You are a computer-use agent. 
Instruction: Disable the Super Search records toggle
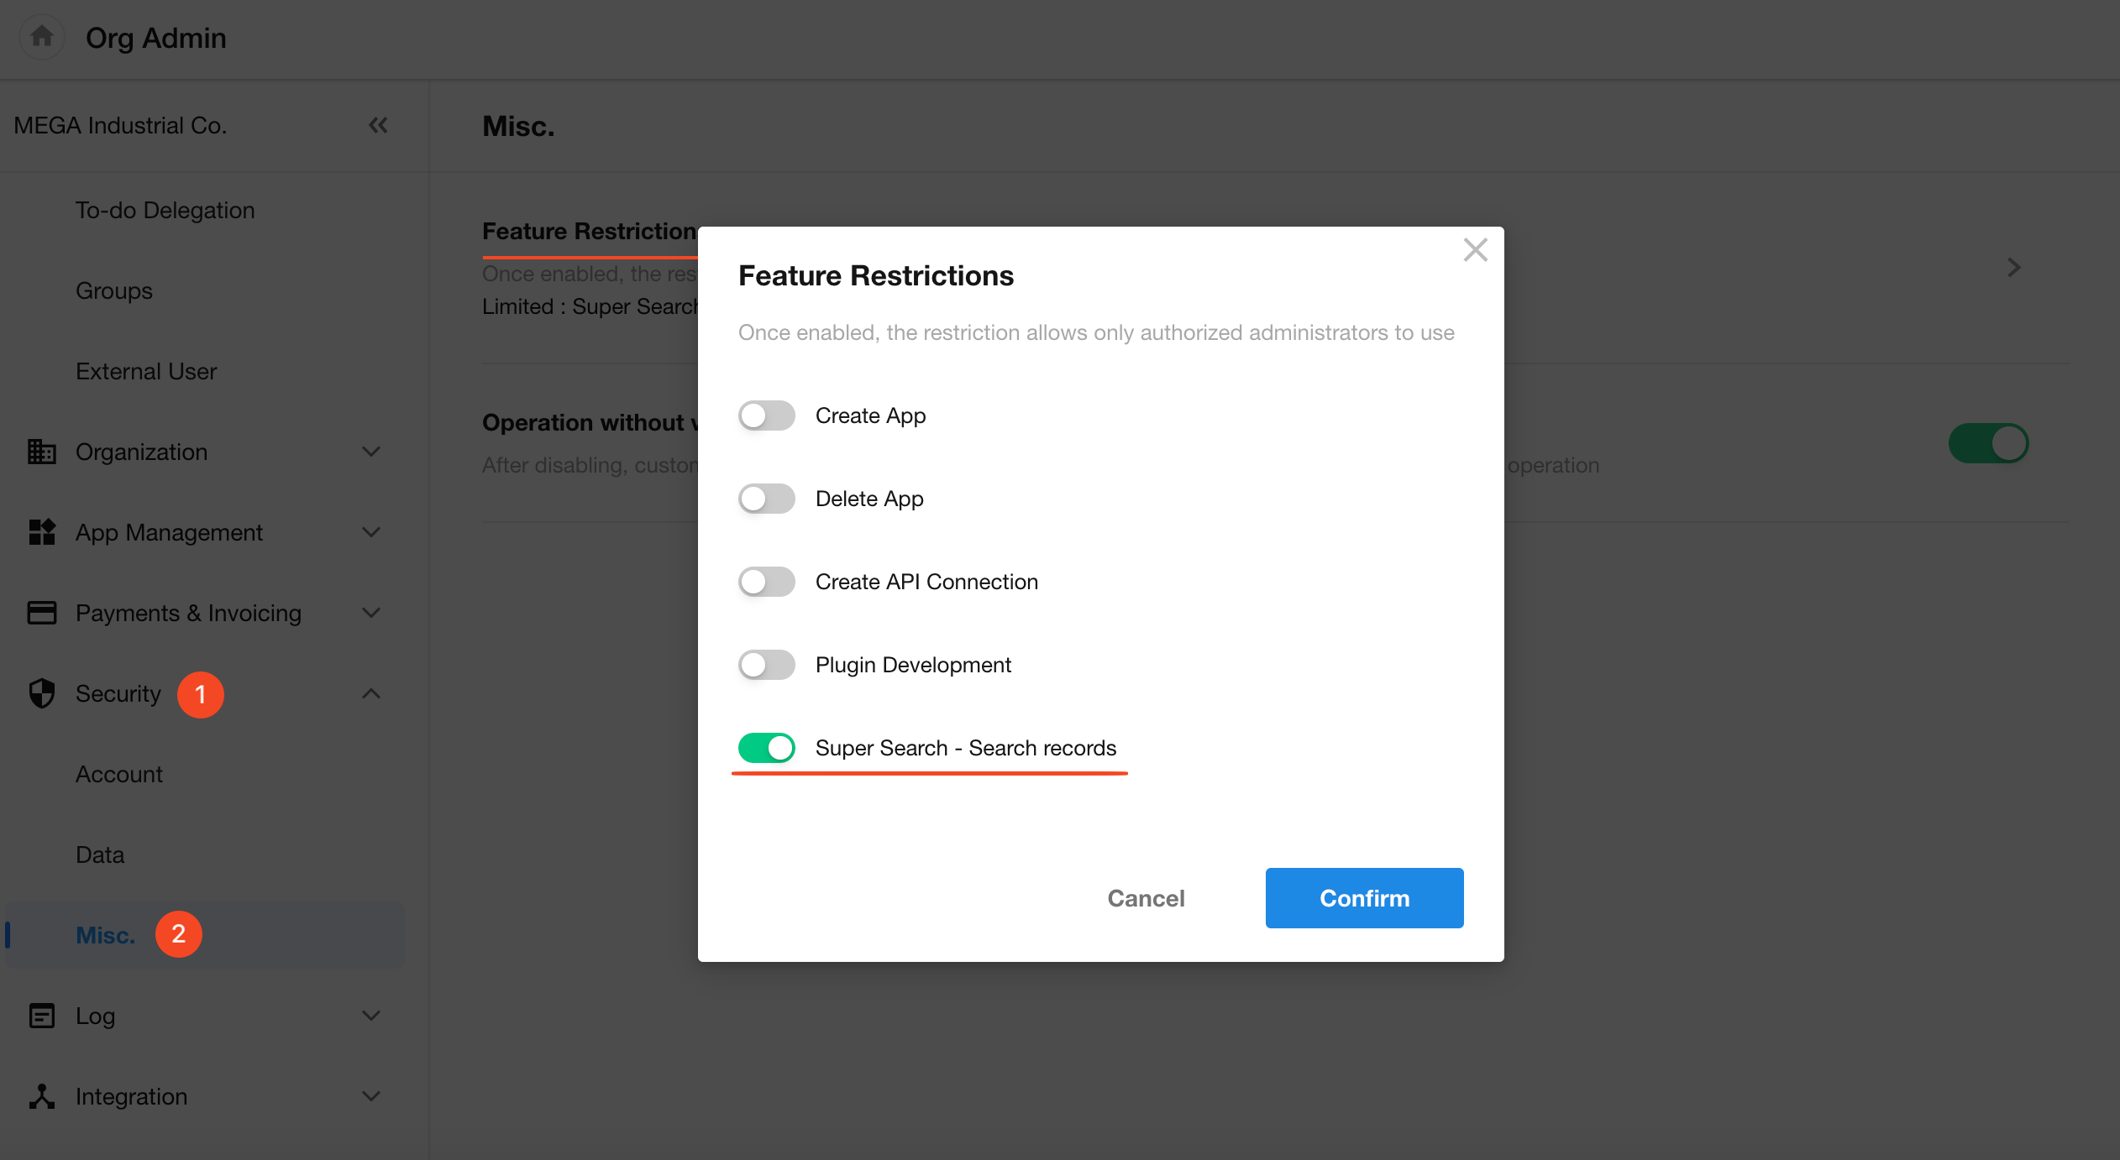[766, 748]
